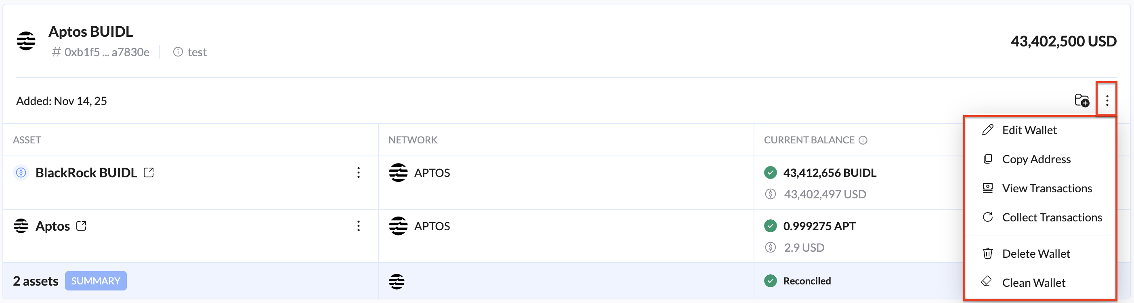The width and height of the screenshot is (1134, 303).
Task: Select Edit Wallet from menu
Action: click(x=1029, y=130)
